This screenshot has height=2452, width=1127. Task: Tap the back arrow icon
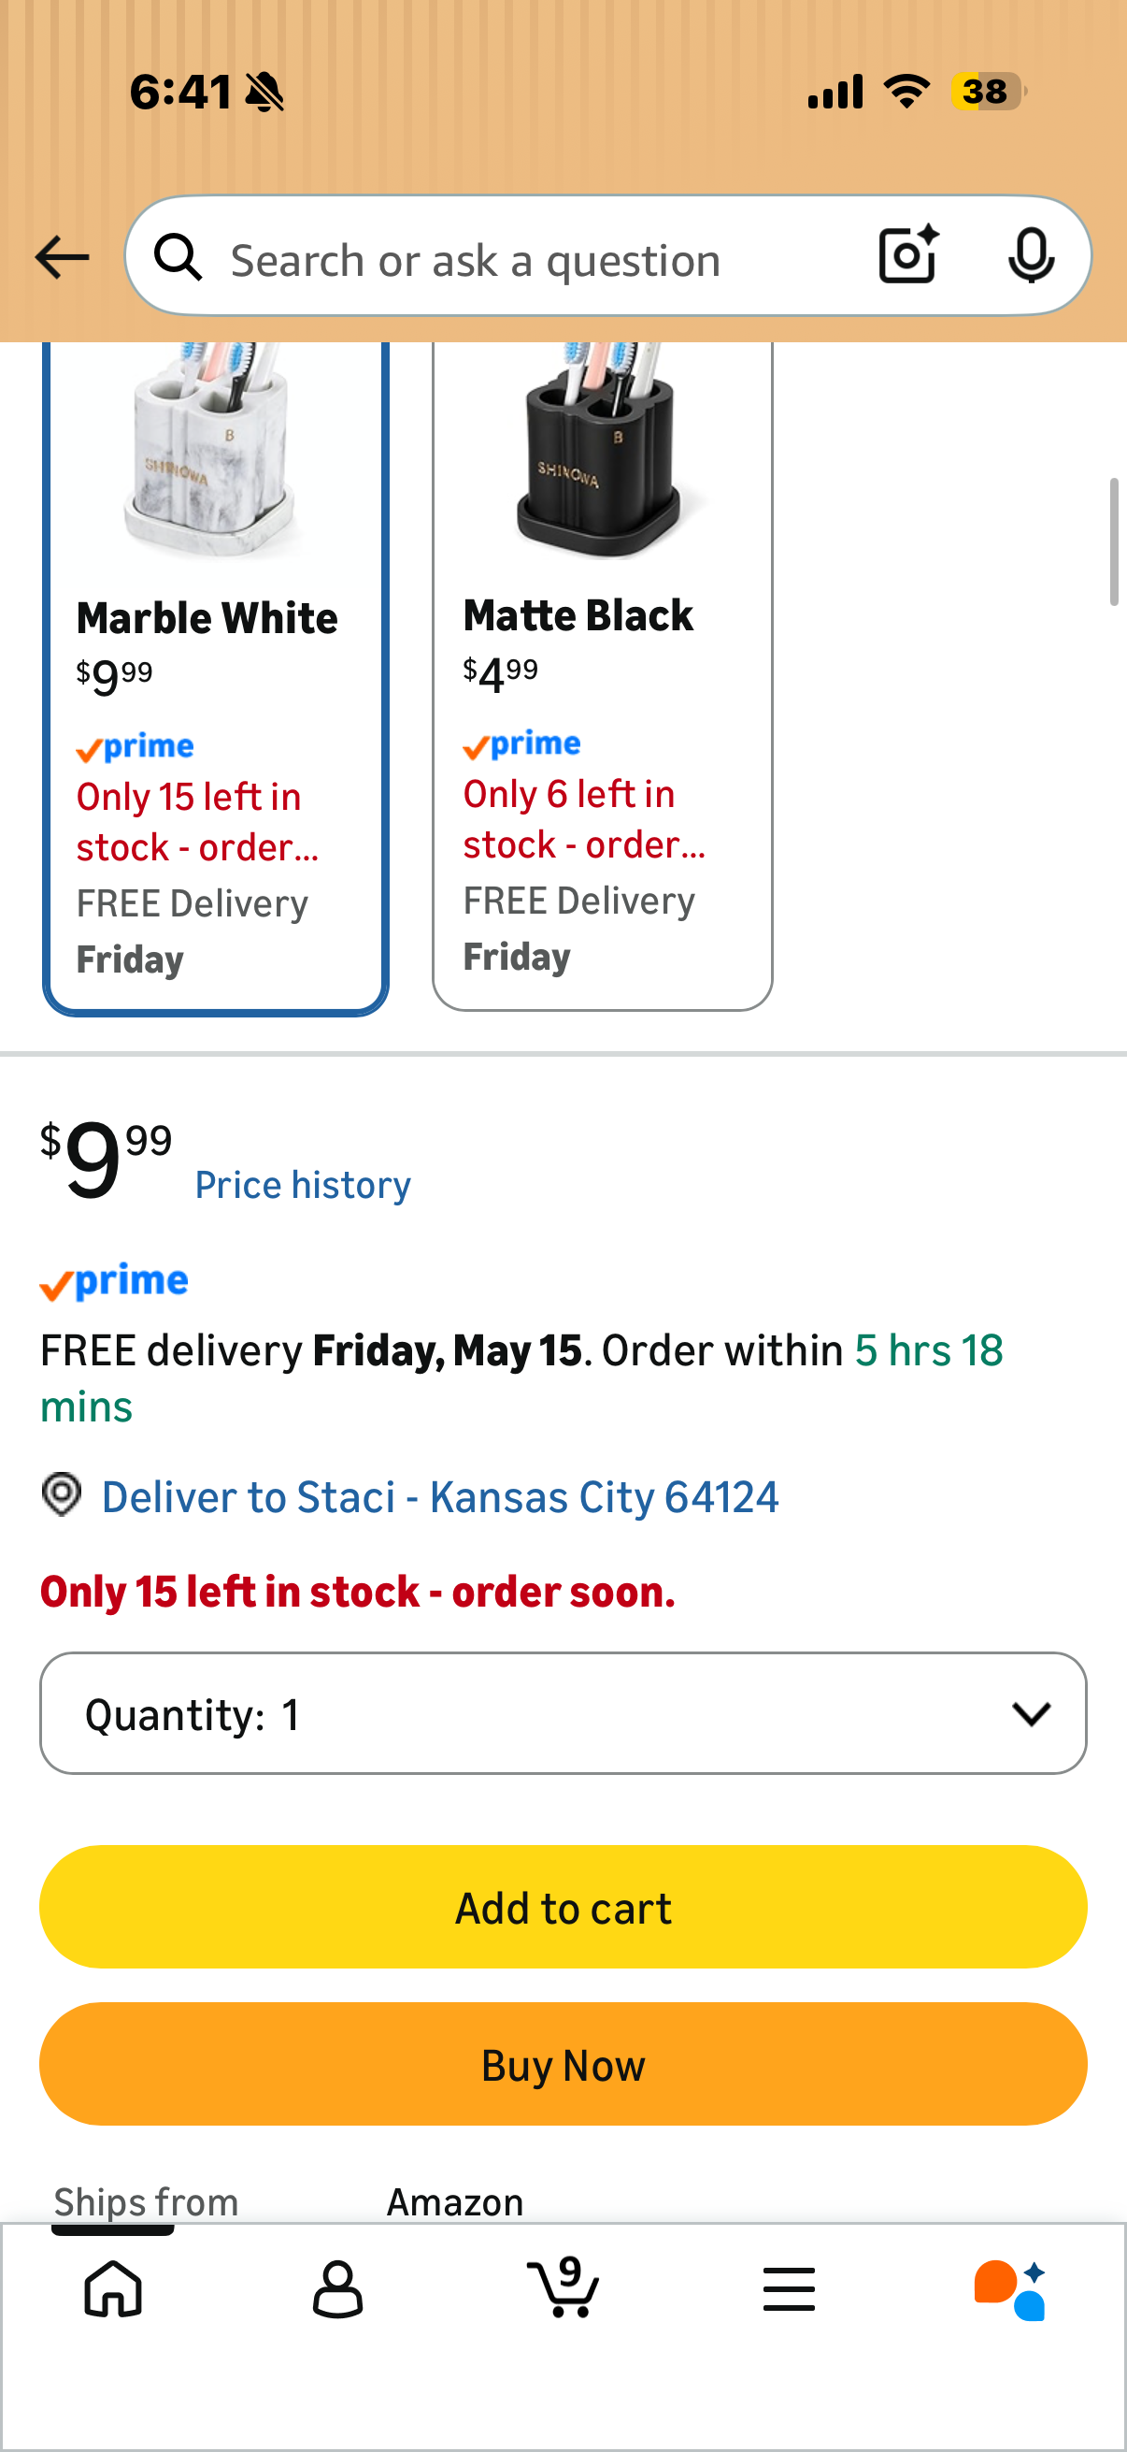pos(62,257)
